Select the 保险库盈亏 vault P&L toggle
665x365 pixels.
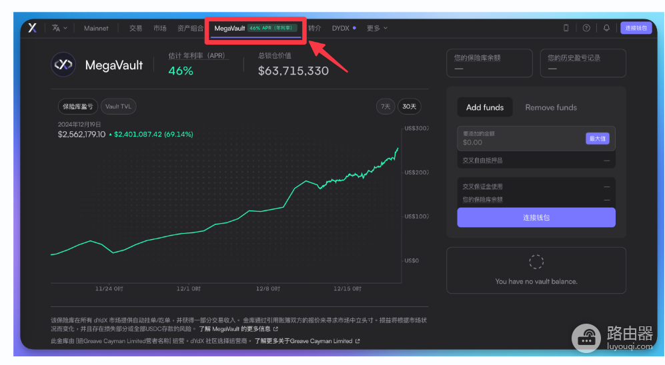point(77,107)
